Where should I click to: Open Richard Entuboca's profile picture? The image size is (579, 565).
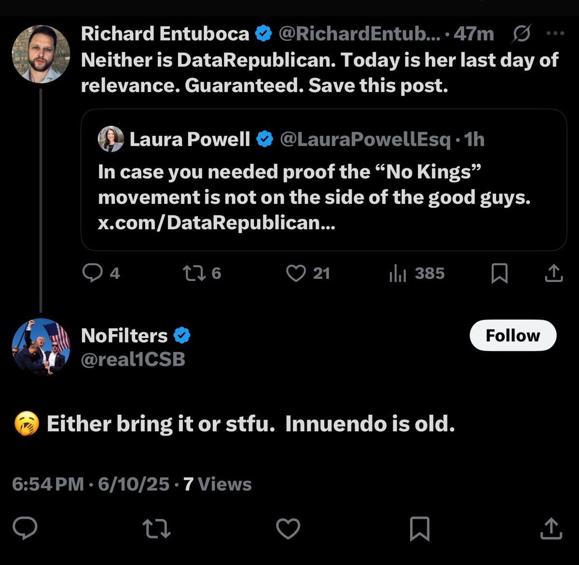pyautogui.click(x=41, y=54)
